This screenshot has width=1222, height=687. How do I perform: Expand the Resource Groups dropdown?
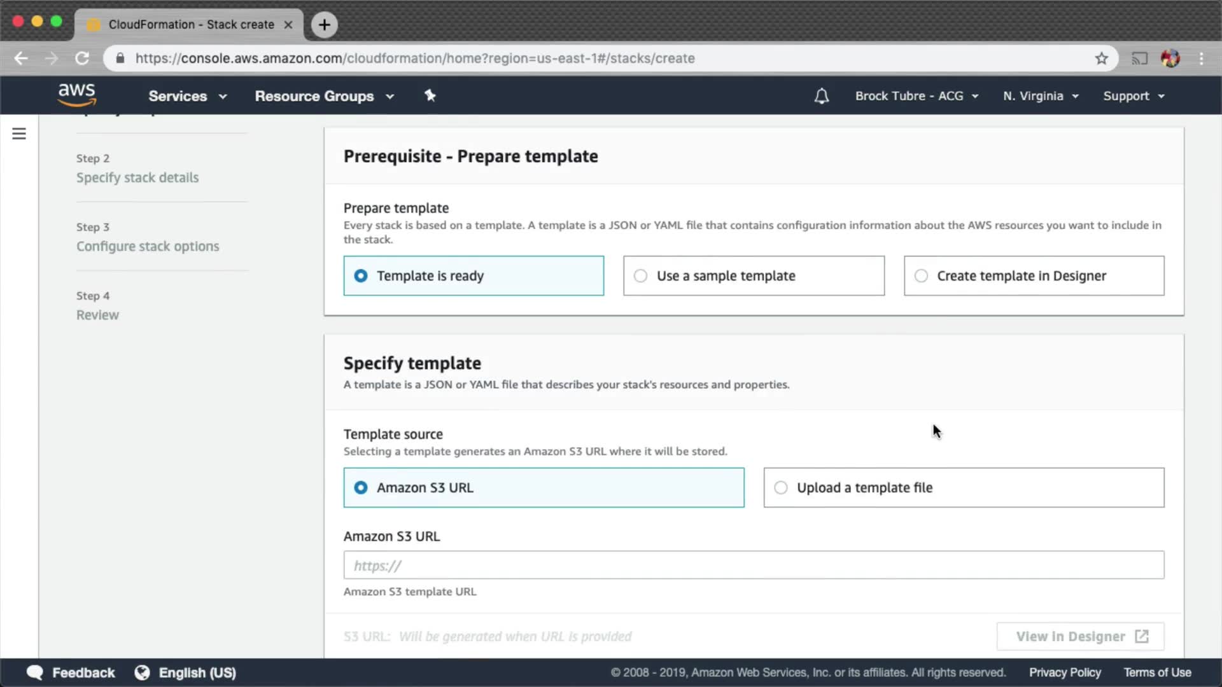(324, 96)
